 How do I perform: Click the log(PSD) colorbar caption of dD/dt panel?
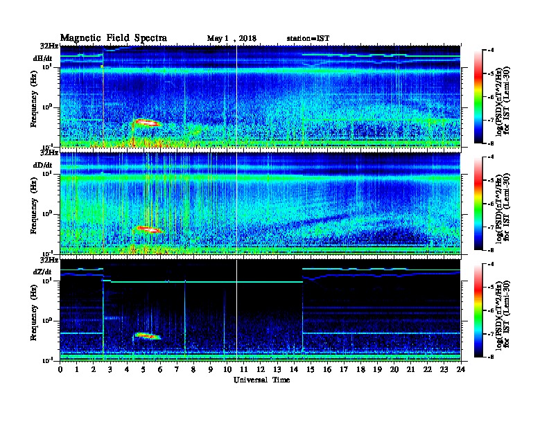pyautogui.click(x=502, y=207)
